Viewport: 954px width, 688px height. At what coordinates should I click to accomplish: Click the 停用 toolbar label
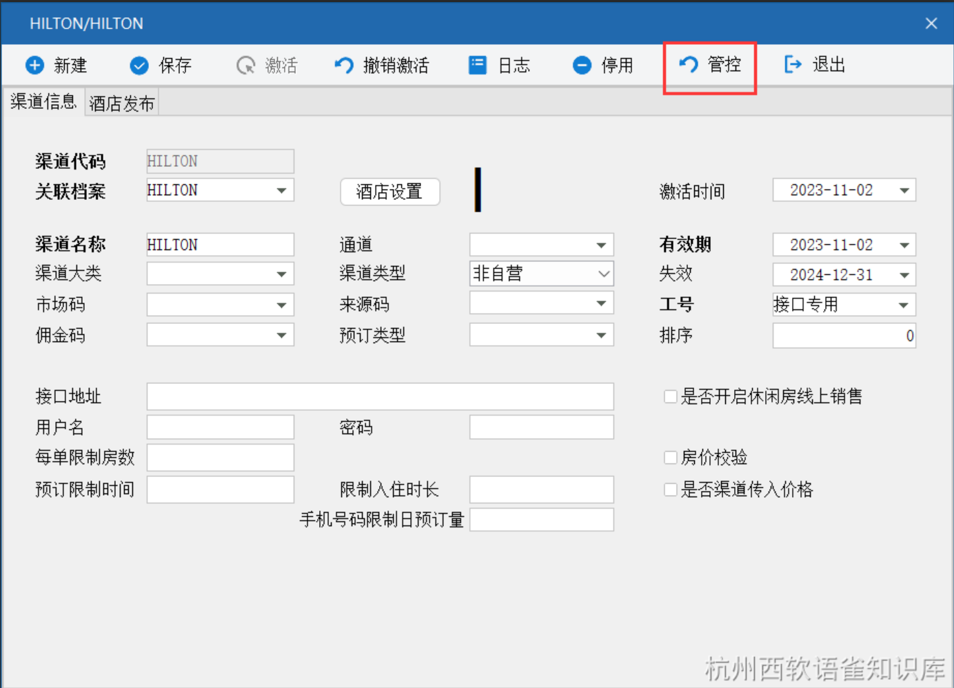(617, 65)
